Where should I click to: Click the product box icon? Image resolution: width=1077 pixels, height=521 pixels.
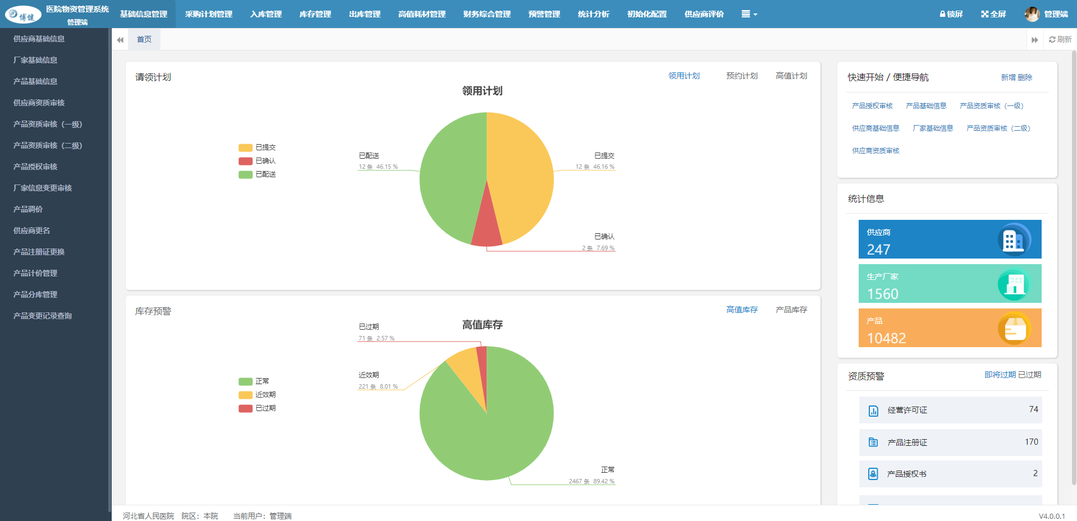[1014, 328]
